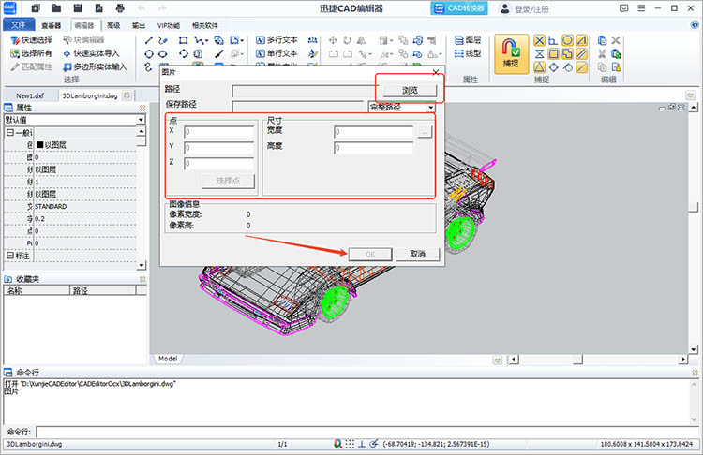This screenshot has height=455, width=703.
Task: Toggle the perpendicular angle snap
Action: [x=553, y=41]
